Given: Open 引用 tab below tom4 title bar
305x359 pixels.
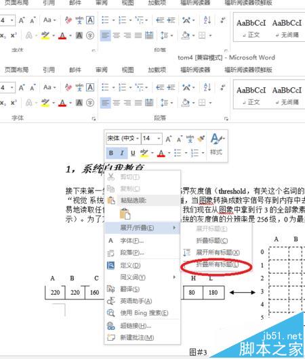Looking at the screenshot, I should (x=49, y=70).
